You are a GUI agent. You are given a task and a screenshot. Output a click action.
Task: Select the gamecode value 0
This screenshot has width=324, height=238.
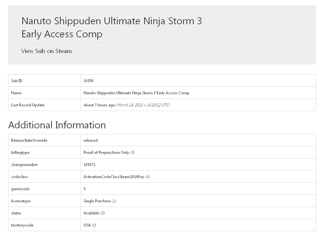[84, 189]
